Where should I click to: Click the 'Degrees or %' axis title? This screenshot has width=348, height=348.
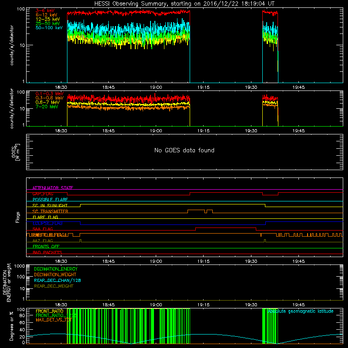tap(11, 326)
